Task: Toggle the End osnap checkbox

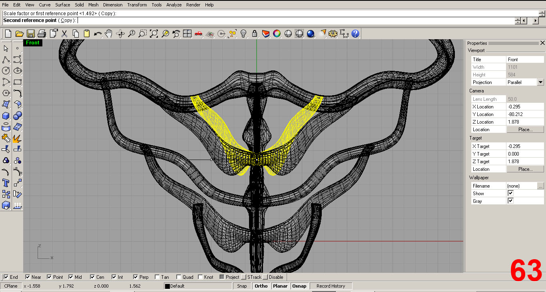Action: [x=6, y=277]
